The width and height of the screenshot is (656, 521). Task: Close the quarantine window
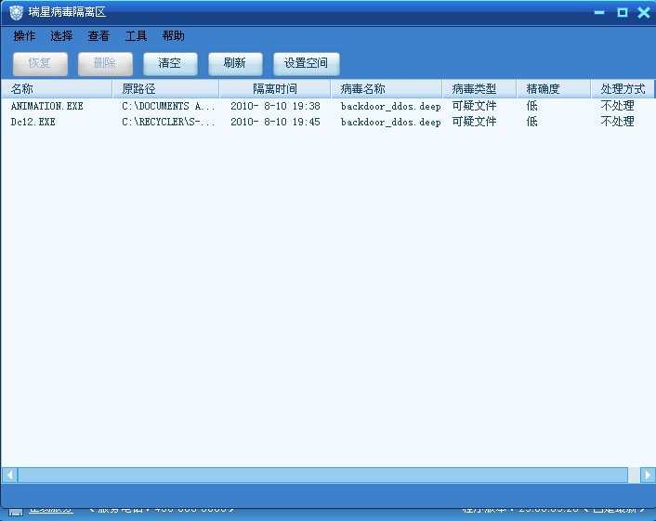(x=644, y=13)
